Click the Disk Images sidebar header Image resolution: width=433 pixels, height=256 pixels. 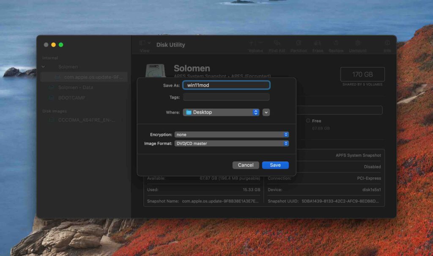pyautogui.click(x=55, y=111)
